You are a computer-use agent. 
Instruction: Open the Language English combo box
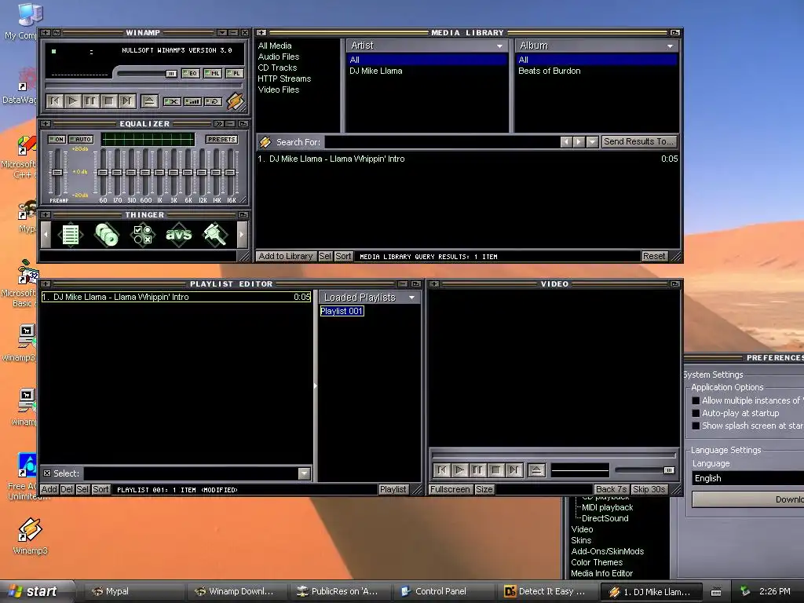pyautogui.click(x=748, y=478)
